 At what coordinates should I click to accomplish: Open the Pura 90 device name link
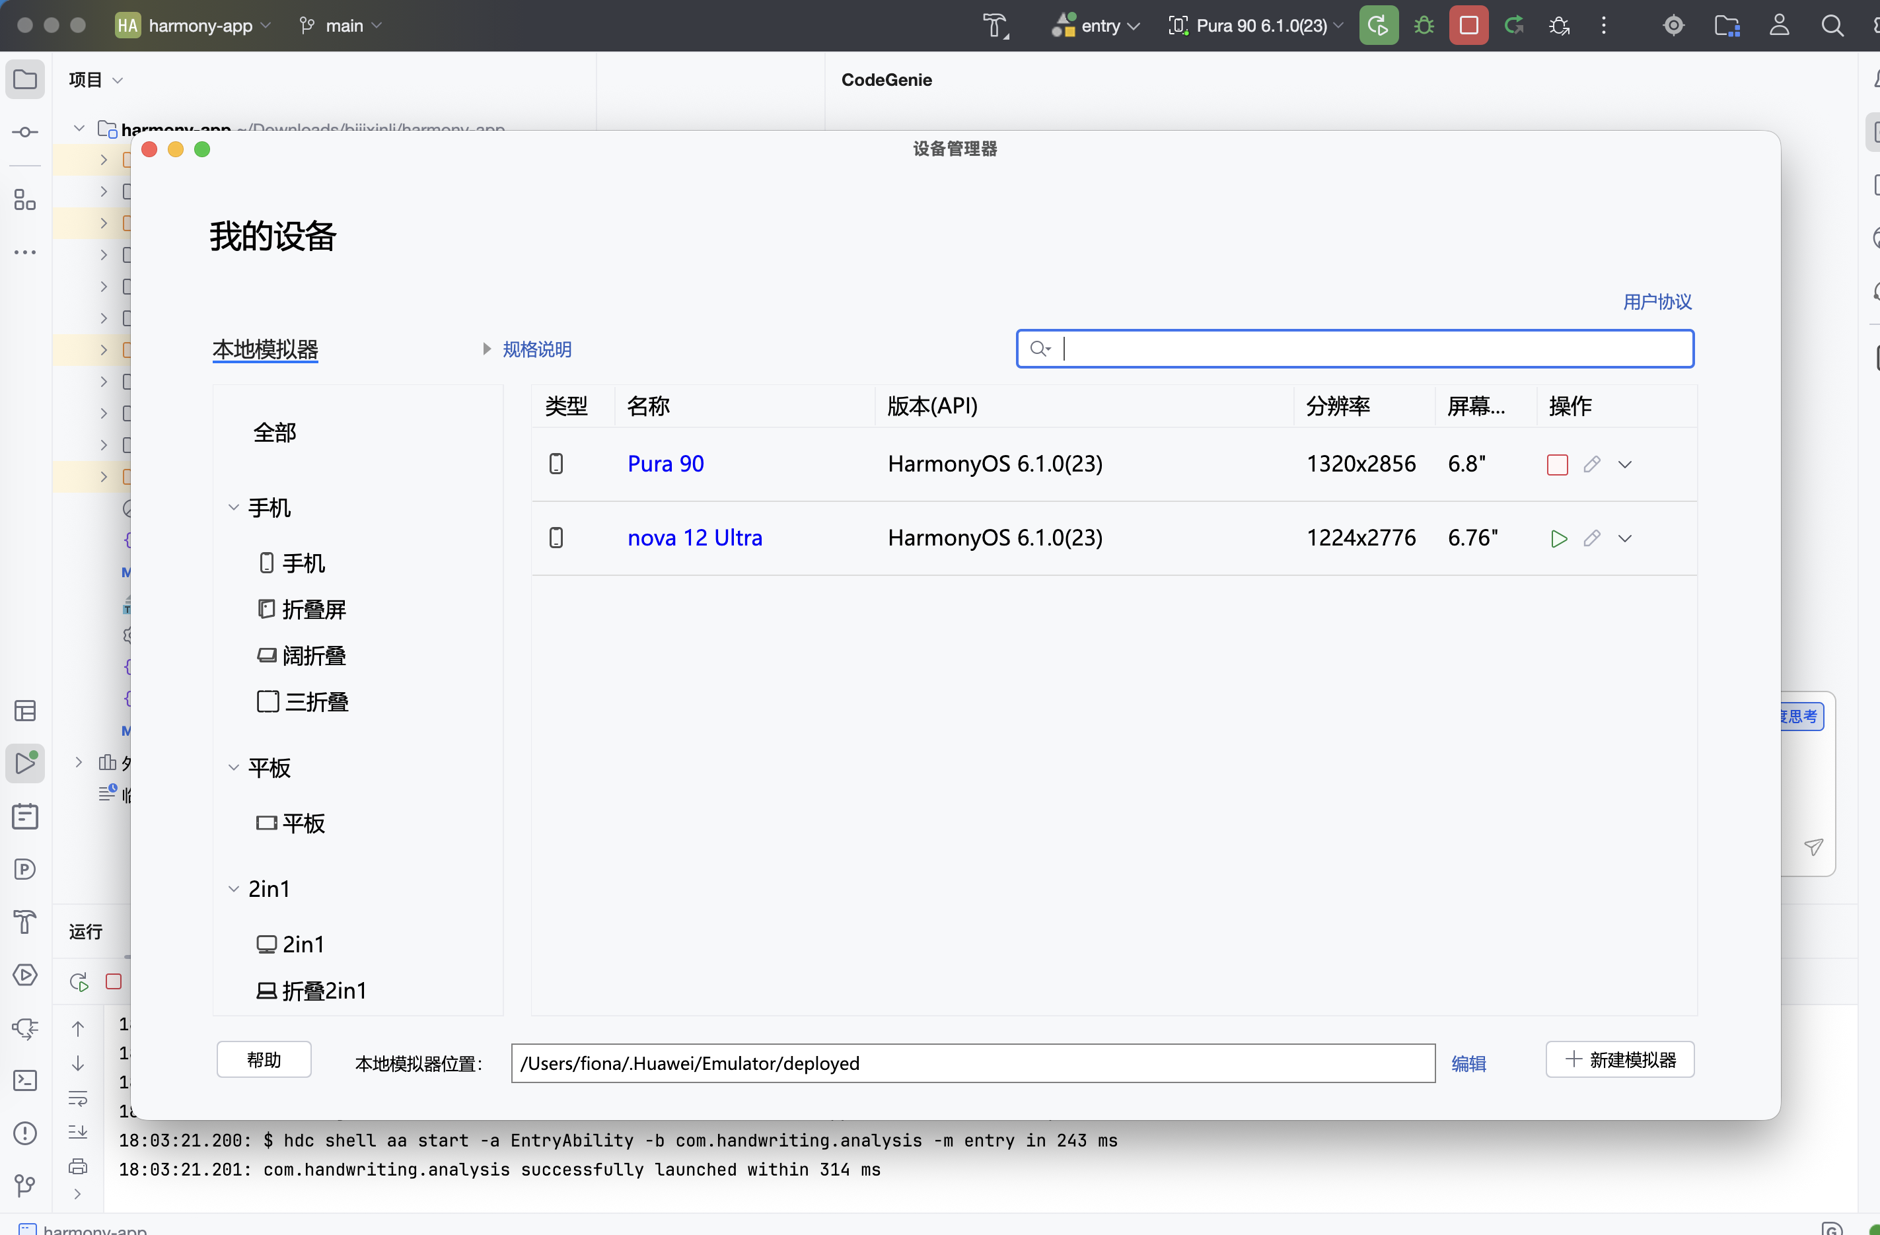[x=666, y=464]
